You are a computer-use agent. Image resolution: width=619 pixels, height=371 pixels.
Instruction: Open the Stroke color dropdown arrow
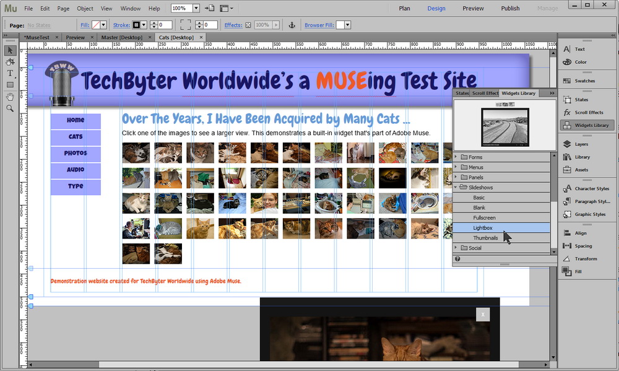144,25
